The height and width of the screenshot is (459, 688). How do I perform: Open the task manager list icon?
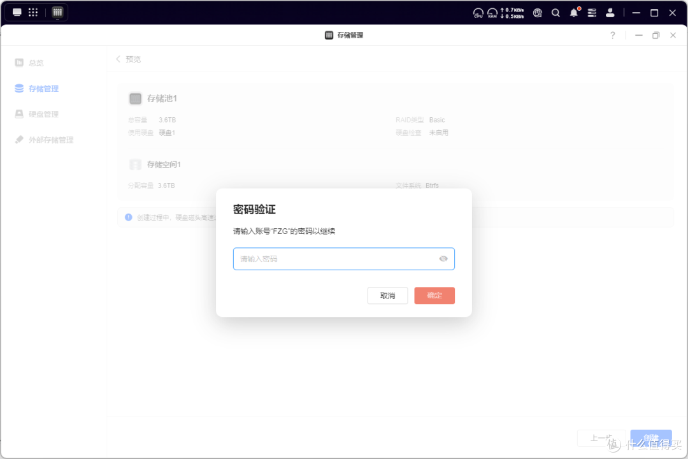[x=592, y=13]
